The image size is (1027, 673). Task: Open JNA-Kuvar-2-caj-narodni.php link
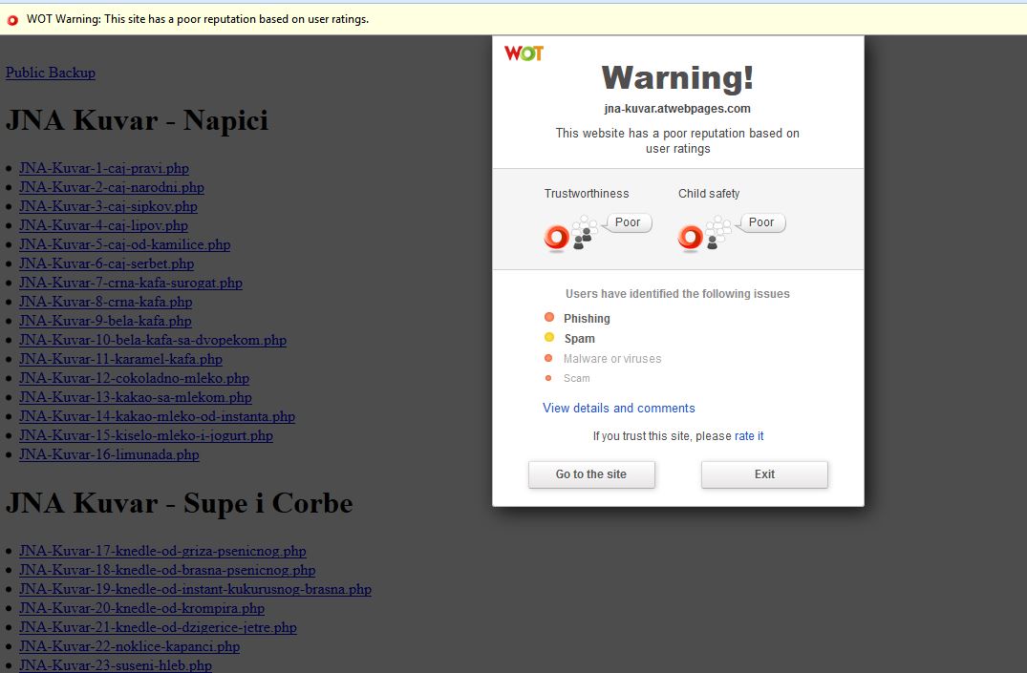[112, 187]
